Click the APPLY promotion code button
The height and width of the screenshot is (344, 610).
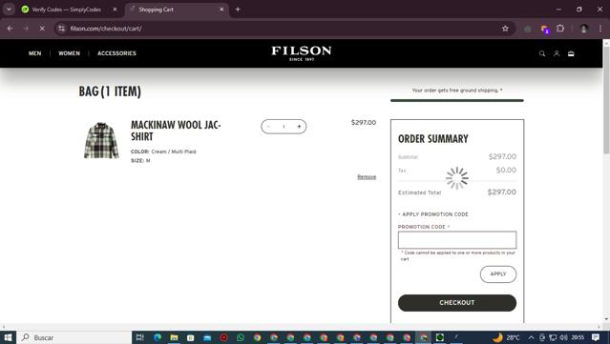click(x=498, y=274)
